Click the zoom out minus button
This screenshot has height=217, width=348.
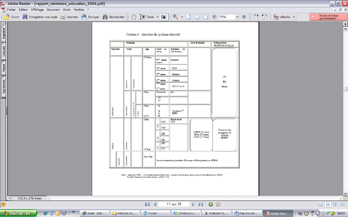(x=214, y=17)
